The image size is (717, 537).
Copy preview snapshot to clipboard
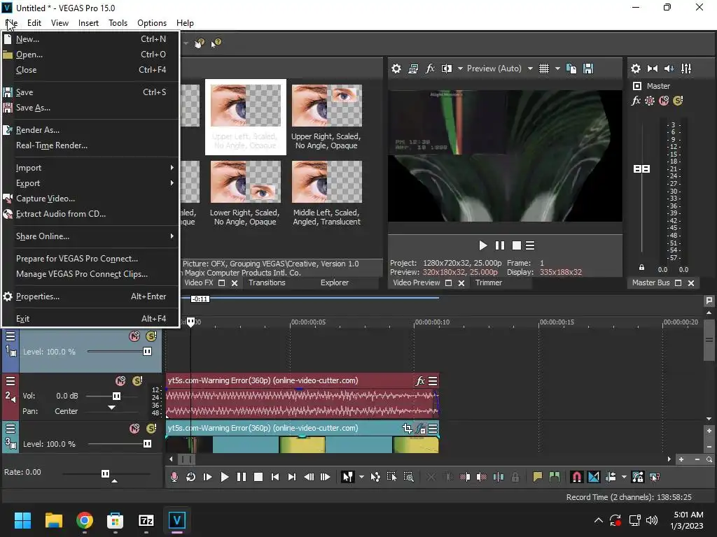571,69
